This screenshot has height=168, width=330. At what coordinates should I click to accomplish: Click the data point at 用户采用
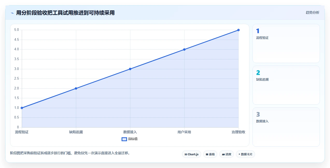coord(184,49)
